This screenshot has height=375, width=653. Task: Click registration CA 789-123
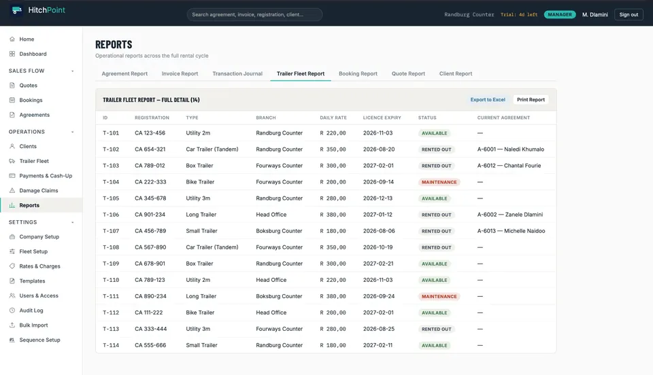150,280
